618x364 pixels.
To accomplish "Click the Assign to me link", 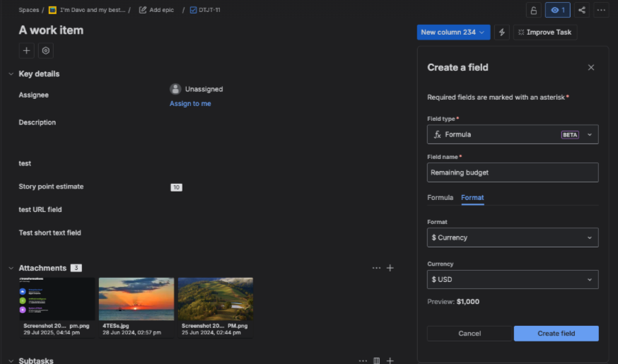I will pyautogui.click(x=190, y=104).
